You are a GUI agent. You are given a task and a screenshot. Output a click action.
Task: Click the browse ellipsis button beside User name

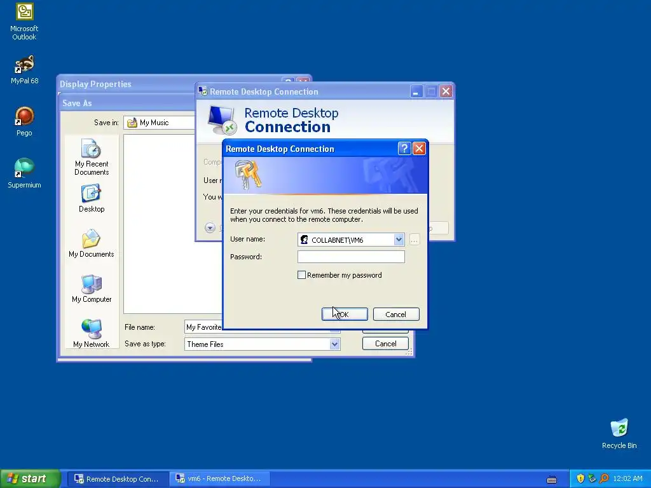tap(415, 240)
